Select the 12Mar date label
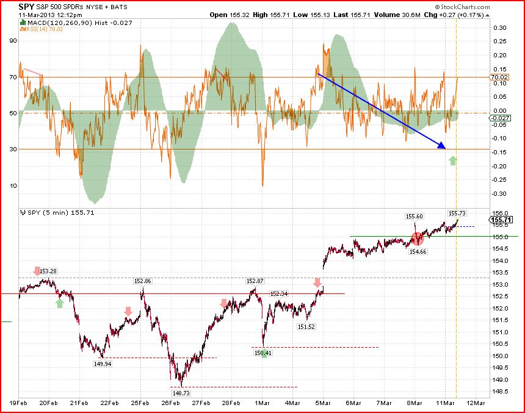This screenshot has height=413, width=525. click(476, 403)
